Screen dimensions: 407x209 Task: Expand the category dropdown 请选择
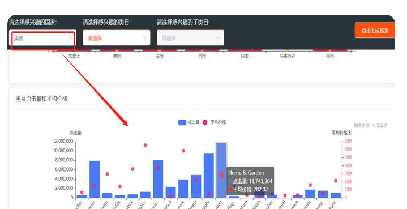tap(117, 38)
